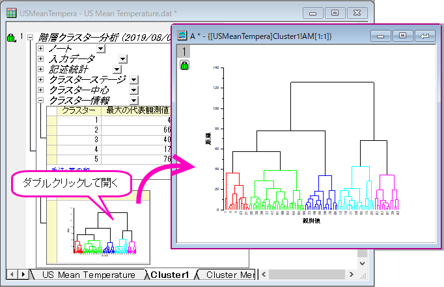Click the green lock icon beside the analysis report
Viewport: 444px width, 287px height.
pyautogui.click(x=11, y=38)
